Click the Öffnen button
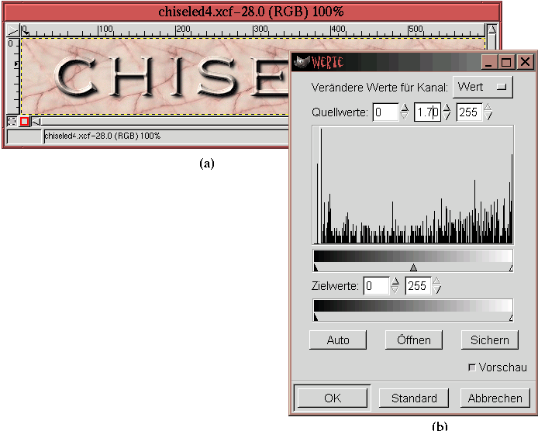This screenshot has height=431, width=538. click(x=413, y=340)
